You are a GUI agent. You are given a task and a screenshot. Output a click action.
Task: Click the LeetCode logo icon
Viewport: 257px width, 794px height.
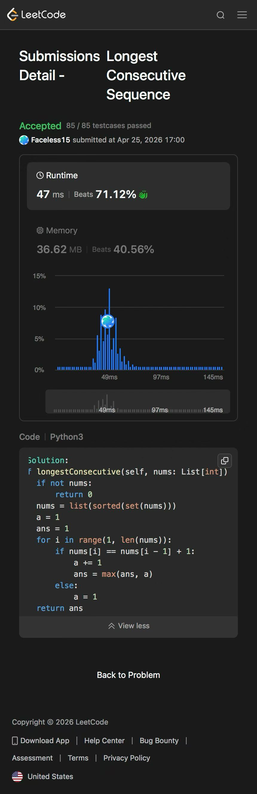click(x=13, y=14)
